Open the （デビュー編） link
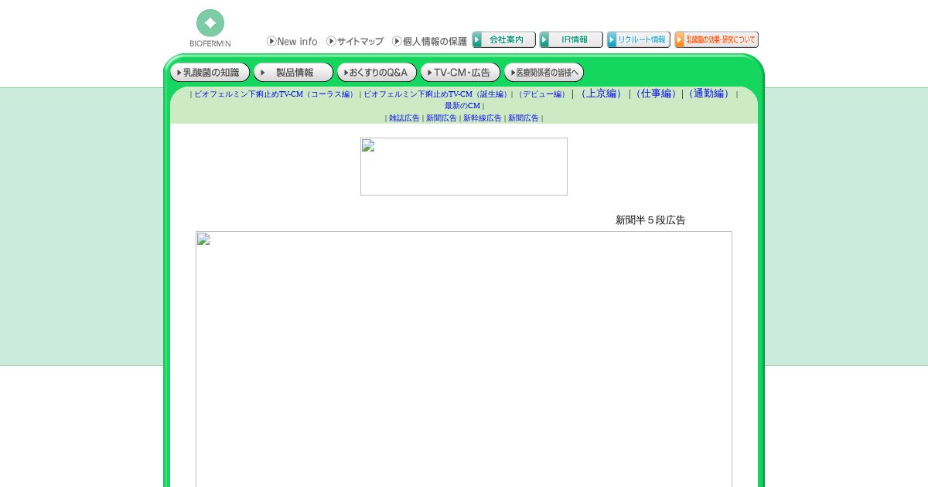The height and width of the screenshot is (487, 928). click(542, 94)
